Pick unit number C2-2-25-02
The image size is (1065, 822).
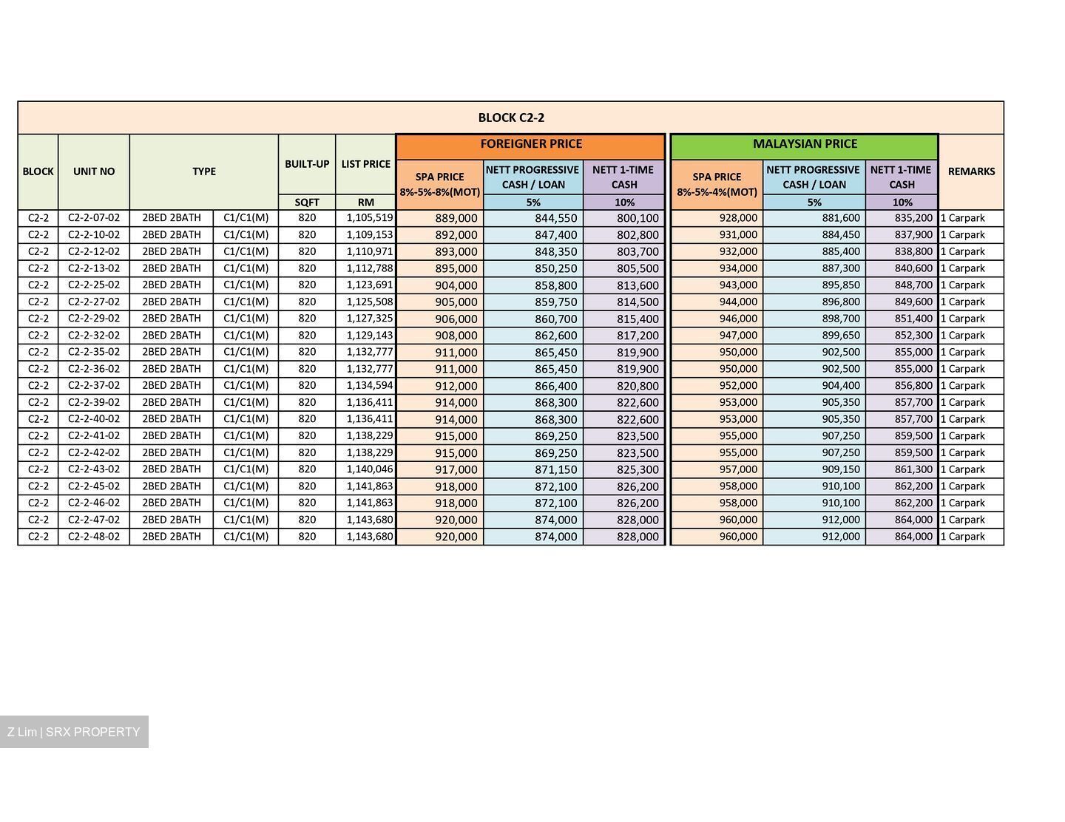click(94, 285)
